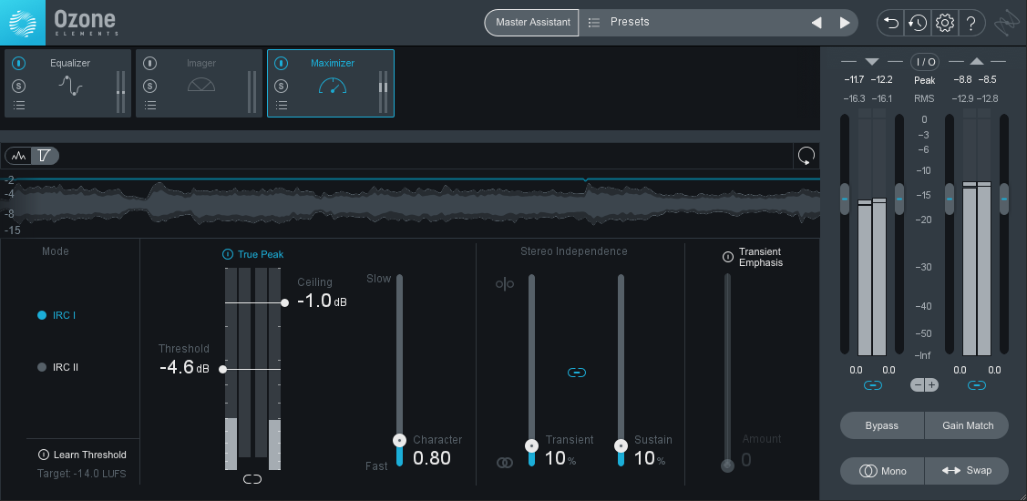The width and height of the screenshot is (1027, 501).
Task: Click the Bypass button
Action: (x=881, y=425)
